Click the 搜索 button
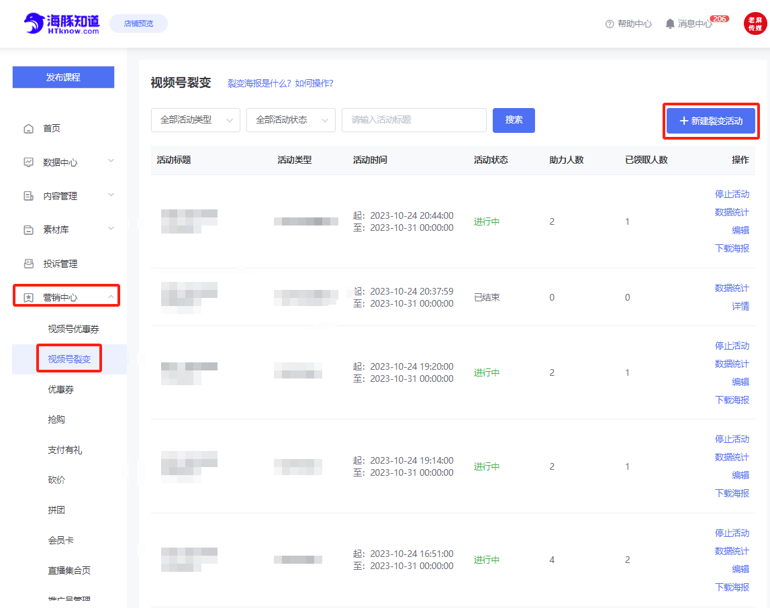Screen dimensions: 770x608 514,120
